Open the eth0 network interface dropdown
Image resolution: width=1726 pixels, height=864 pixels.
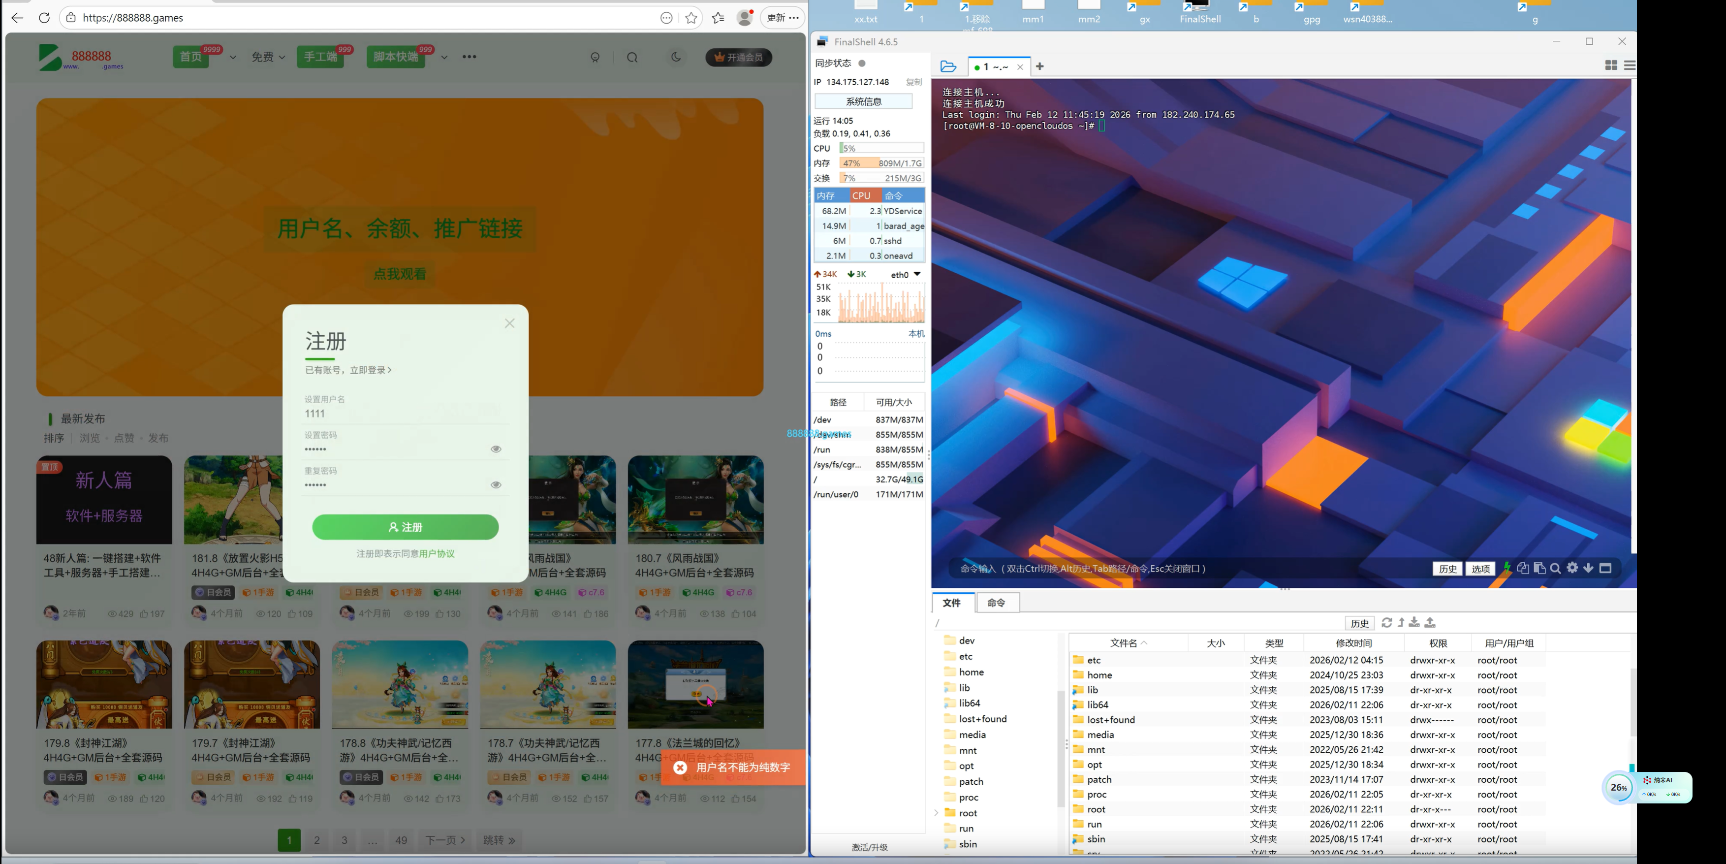917,274
